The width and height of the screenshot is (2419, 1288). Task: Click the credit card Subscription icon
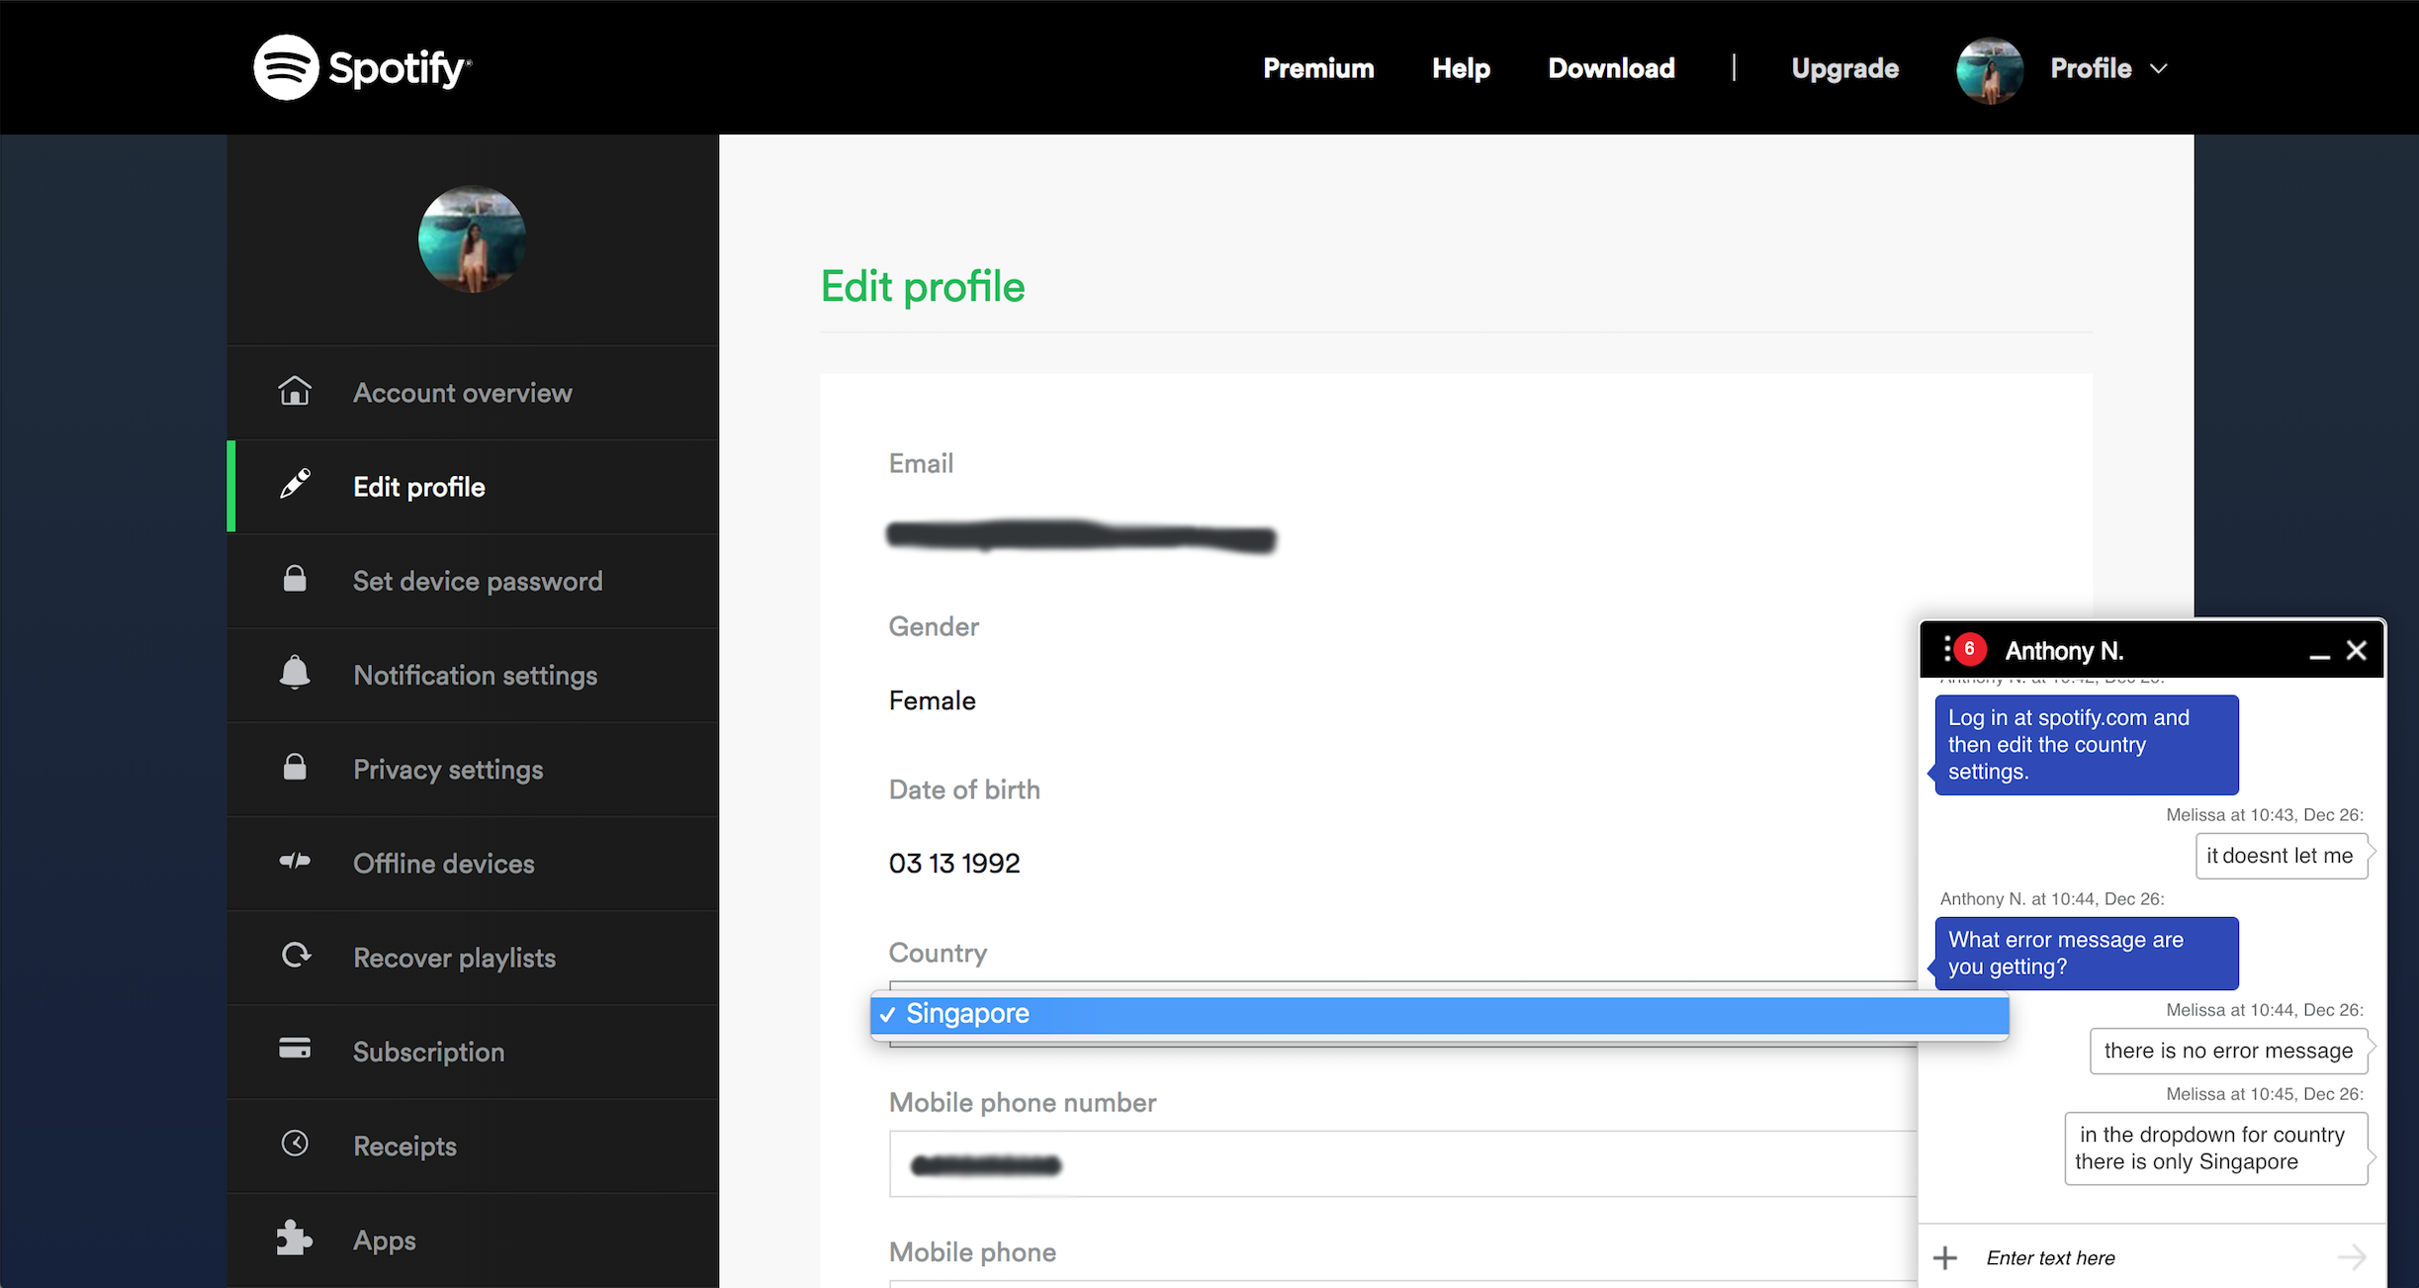(295, 1049)
